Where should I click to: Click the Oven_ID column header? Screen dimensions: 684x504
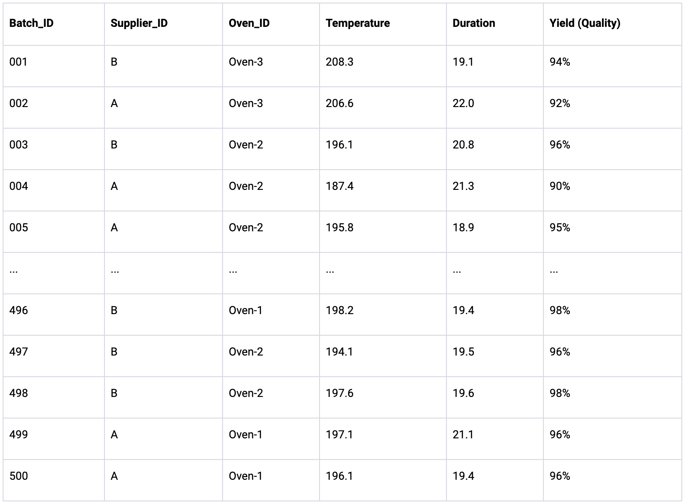pos(249,23)
